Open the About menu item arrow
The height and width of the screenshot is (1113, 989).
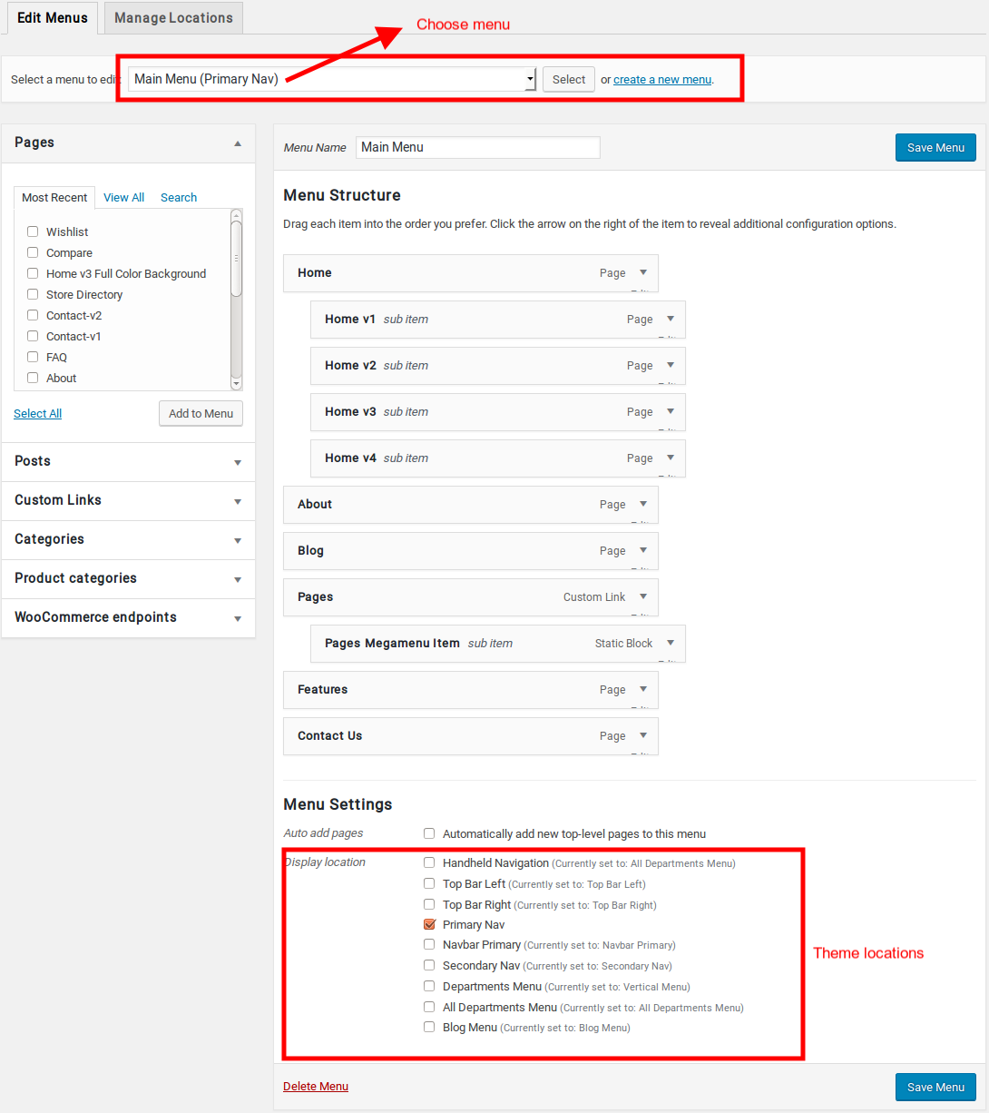[x=643, y=504]
